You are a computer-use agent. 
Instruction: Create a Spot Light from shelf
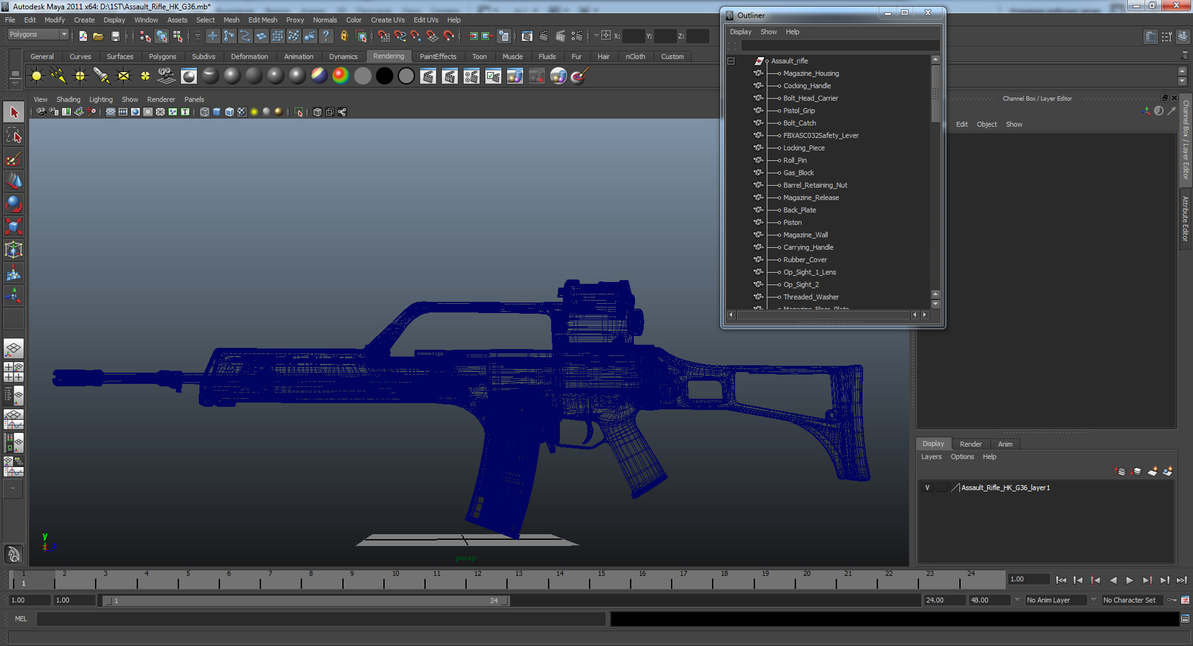coord(102,76)
